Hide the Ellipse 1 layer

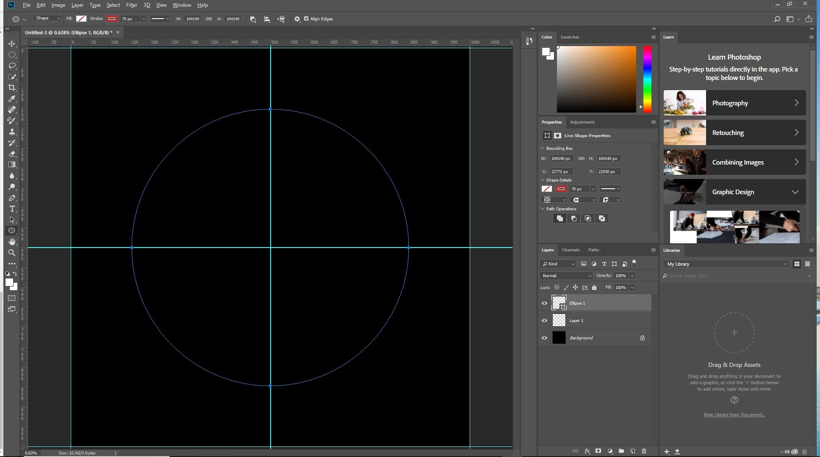tap(544, 303)
